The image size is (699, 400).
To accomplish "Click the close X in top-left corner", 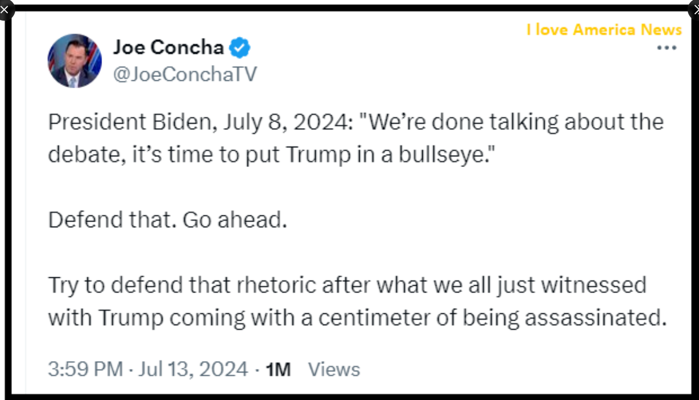I will pyautogui.click(x=4, y=9).
